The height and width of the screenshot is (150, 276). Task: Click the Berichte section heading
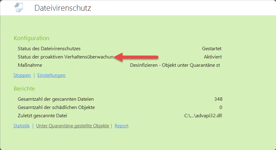tap(24, 89)
